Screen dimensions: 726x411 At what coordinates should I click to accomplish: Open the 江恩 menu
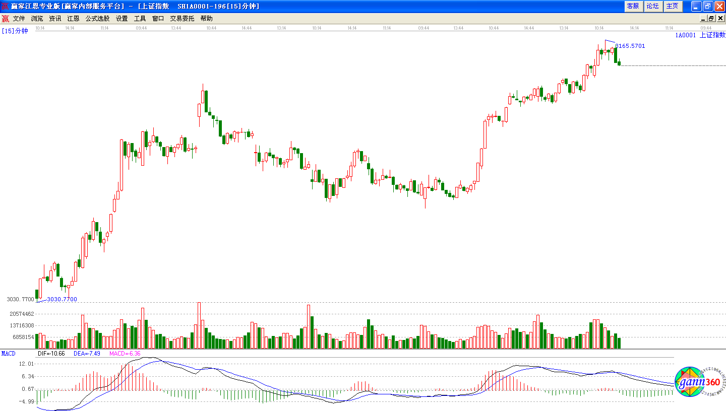coord(73,19)
